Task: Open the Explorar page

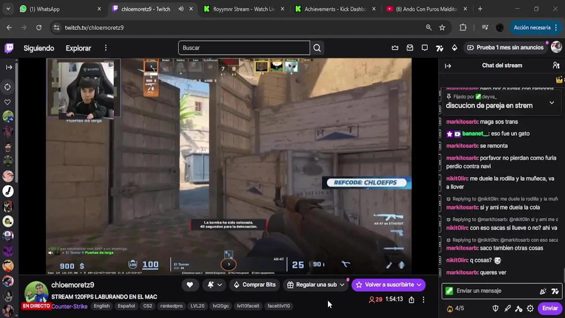Action: 79,48
